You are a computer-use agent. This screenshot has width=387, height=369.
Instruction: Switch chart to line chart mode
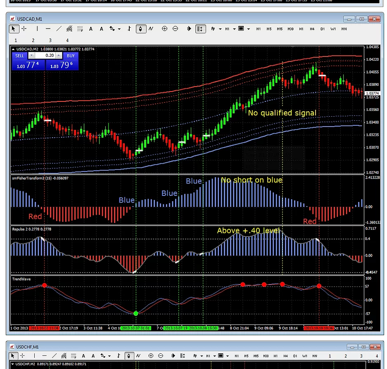(x=151, y=29)
